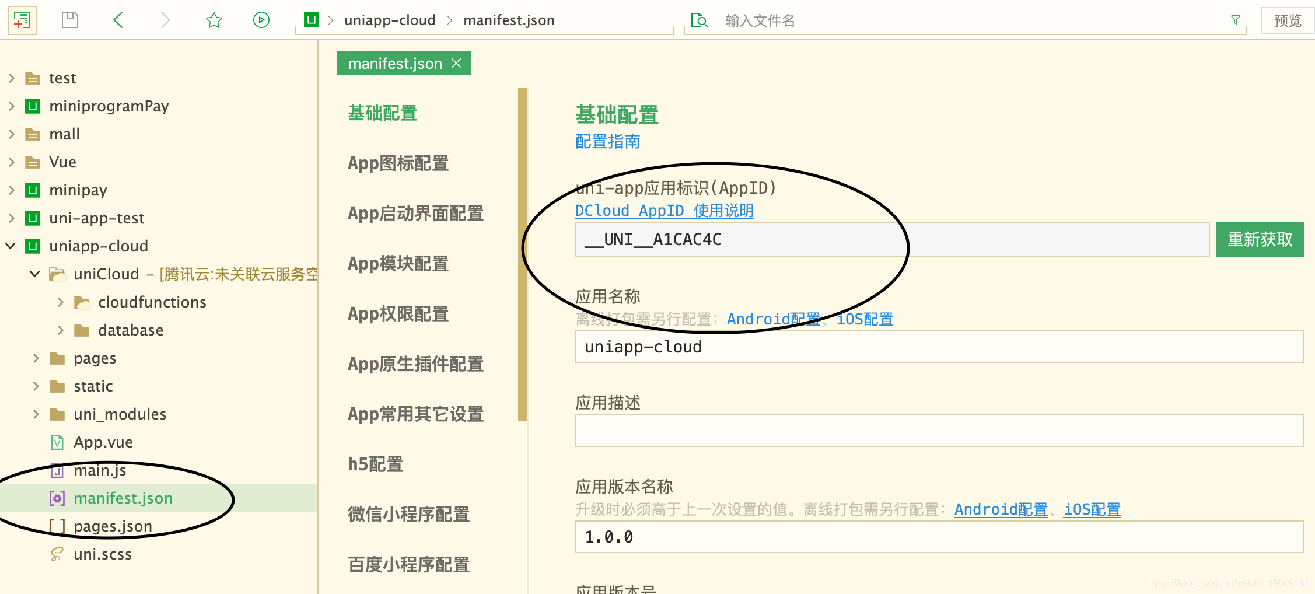Open the App权限配置 section
The image size is (1315, 594).
pyautogui.click(x=398, y=314)
